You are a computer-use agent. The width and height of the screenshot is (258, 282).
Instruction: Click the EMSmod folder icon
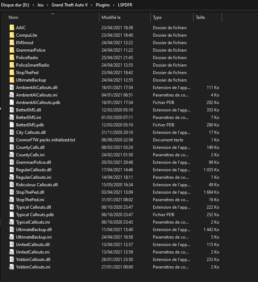pos(12,43)
